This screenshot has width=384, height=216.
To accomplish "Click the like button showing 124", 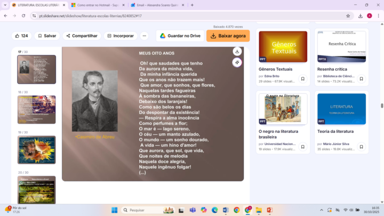I will [x=21, y=36].
